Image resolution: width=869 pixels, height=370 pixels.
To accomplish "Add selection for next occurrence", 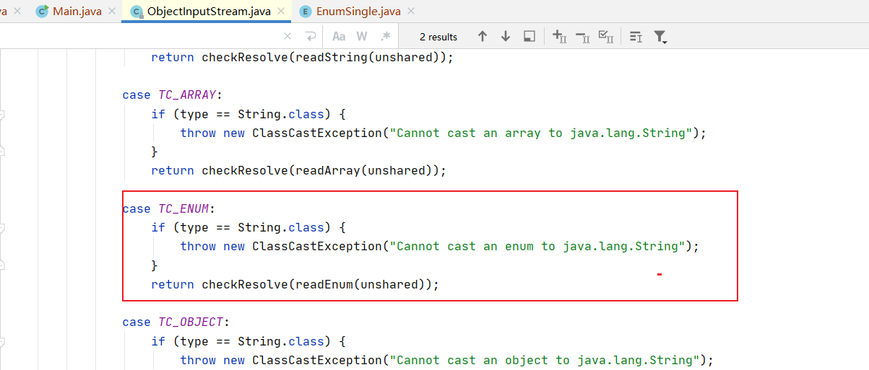I will 559,36.
